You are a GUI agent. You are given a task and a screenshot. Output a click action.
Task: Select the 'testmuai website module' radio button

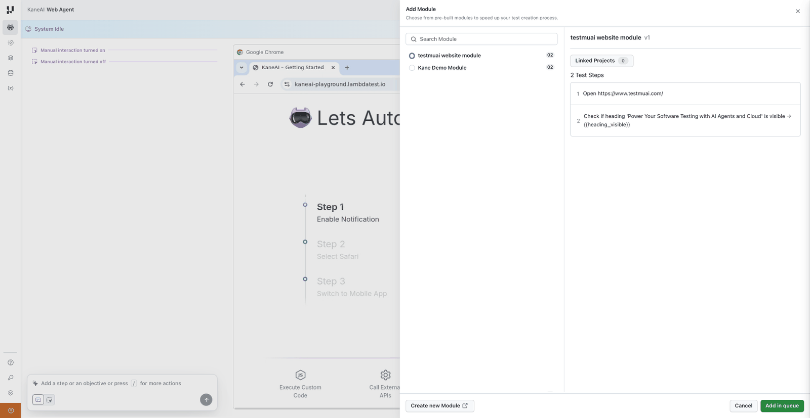pos(412,56)
